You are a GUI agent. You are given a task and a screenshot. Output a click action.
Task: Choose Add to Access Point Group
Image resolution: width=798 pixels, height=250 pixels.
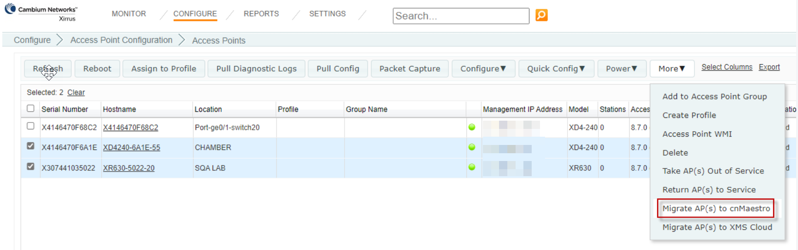[714, 96]
